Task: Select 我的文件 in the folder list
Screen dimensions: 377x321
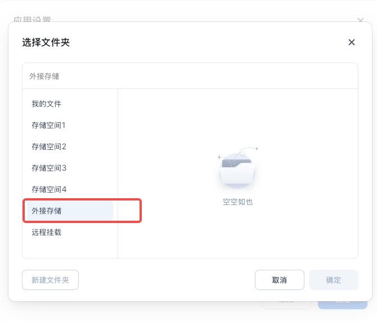Action: (70, 104)
